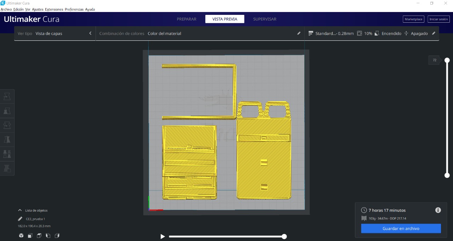Click pencil icon on print settings panel
Screen dimensions: 453x241
click(x=434, y=33)
